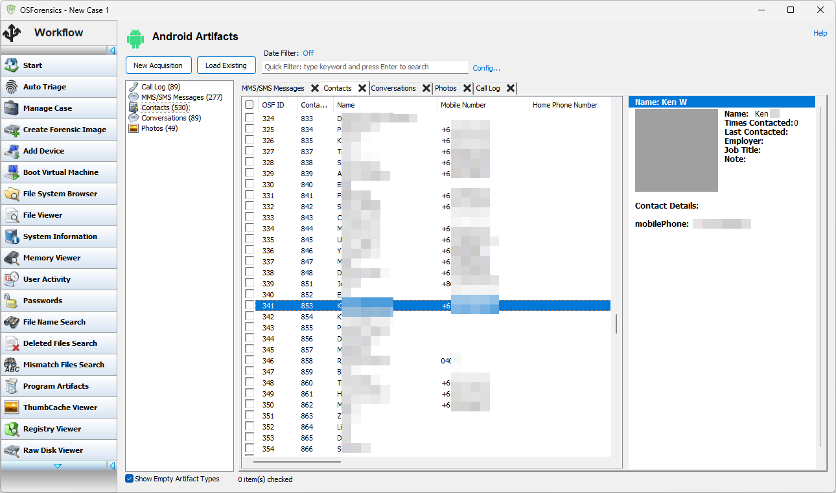Sort by the Name column header

pyautogui.click(x=386, y=105)
